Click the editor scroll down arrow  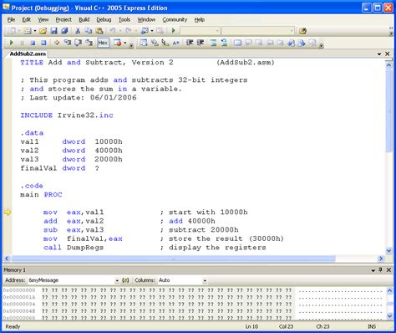[x=388, y=250]
